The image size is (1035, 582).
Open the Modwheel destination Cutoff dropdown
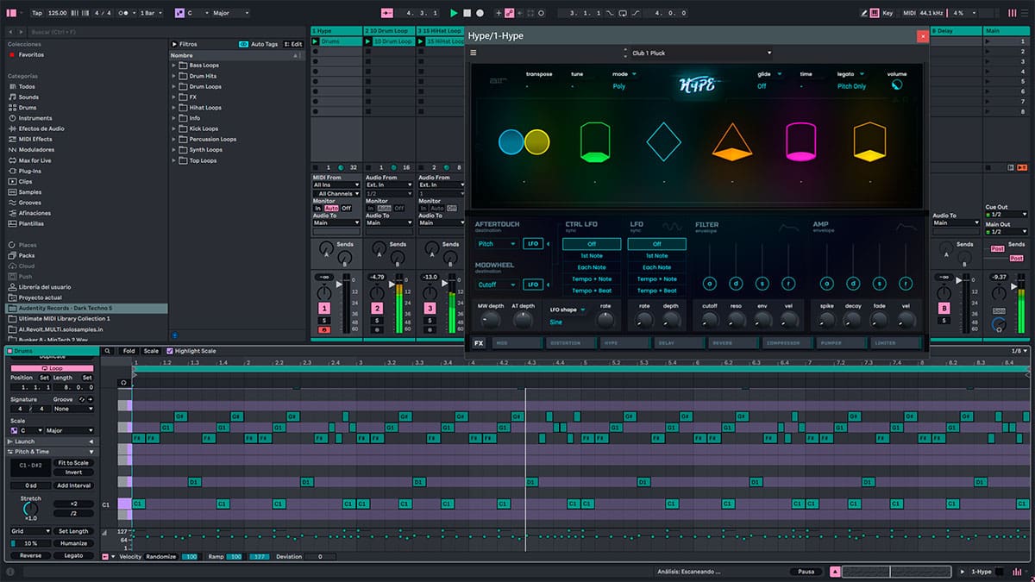(x=497, y=285)
